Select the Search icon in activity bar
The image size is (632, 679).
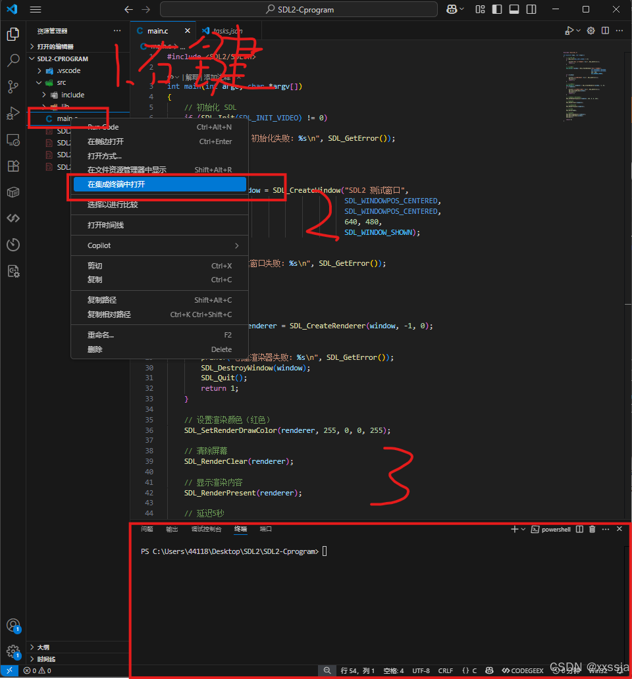pos(13,60)
